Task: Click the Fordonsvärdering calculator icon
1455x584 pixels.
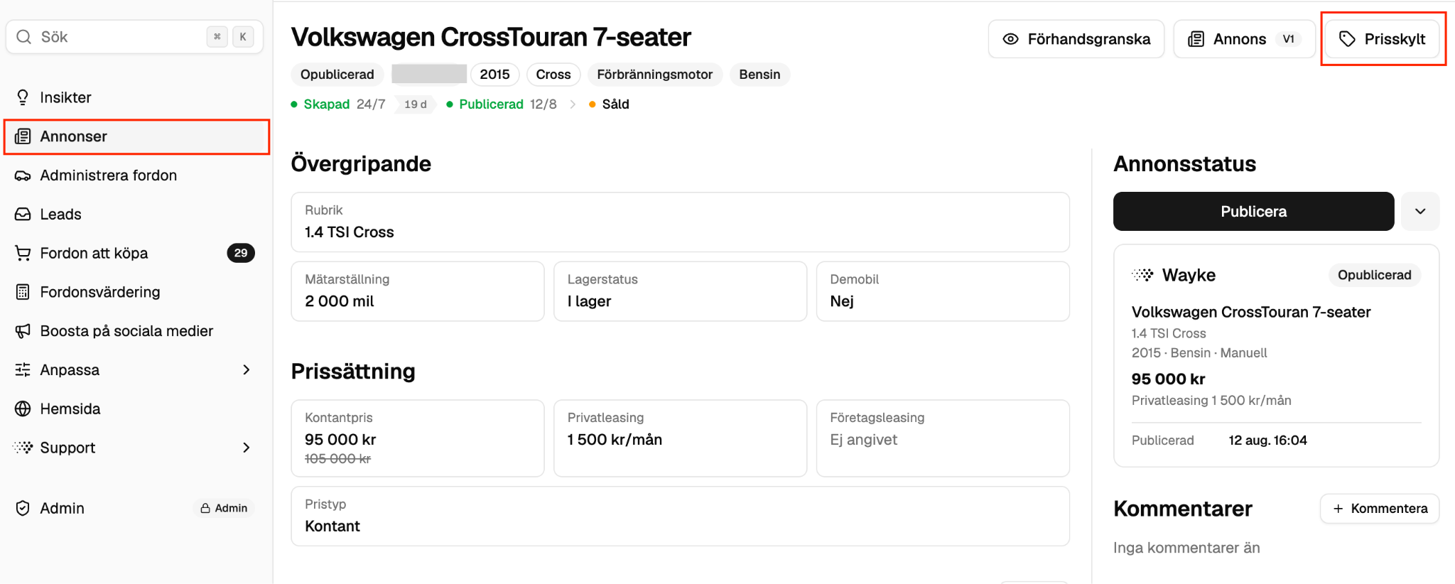Action: point(23,292)
